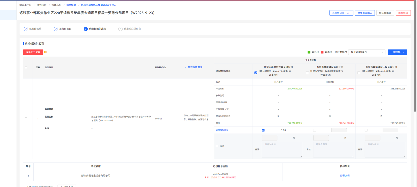Go to 询比采购 in breadcrumb
This screenshot has height=187, width=417.
click(x=56, y=5)
